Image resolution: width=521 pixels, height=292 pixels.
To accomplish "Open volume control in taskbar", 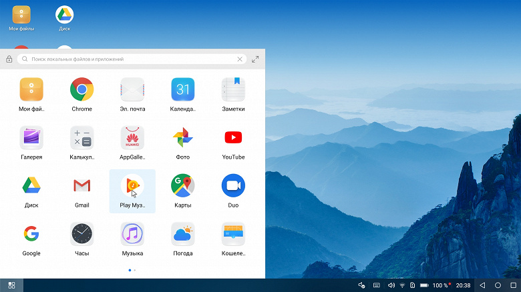I will point(391,285).
